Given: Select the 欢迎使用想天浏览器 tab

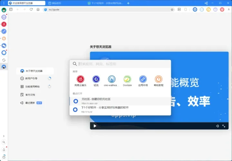Looking at the screenshot, I should [x=27, y=3].
